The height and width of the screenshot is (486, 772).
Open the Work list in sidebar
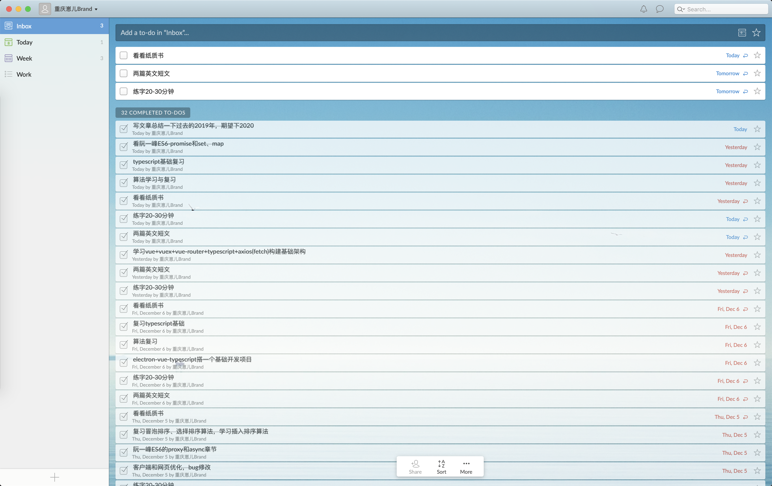tap(24, 74)
